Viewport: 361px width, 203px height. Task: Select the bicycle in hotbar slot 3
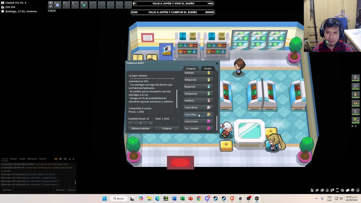tap(75, 5)
